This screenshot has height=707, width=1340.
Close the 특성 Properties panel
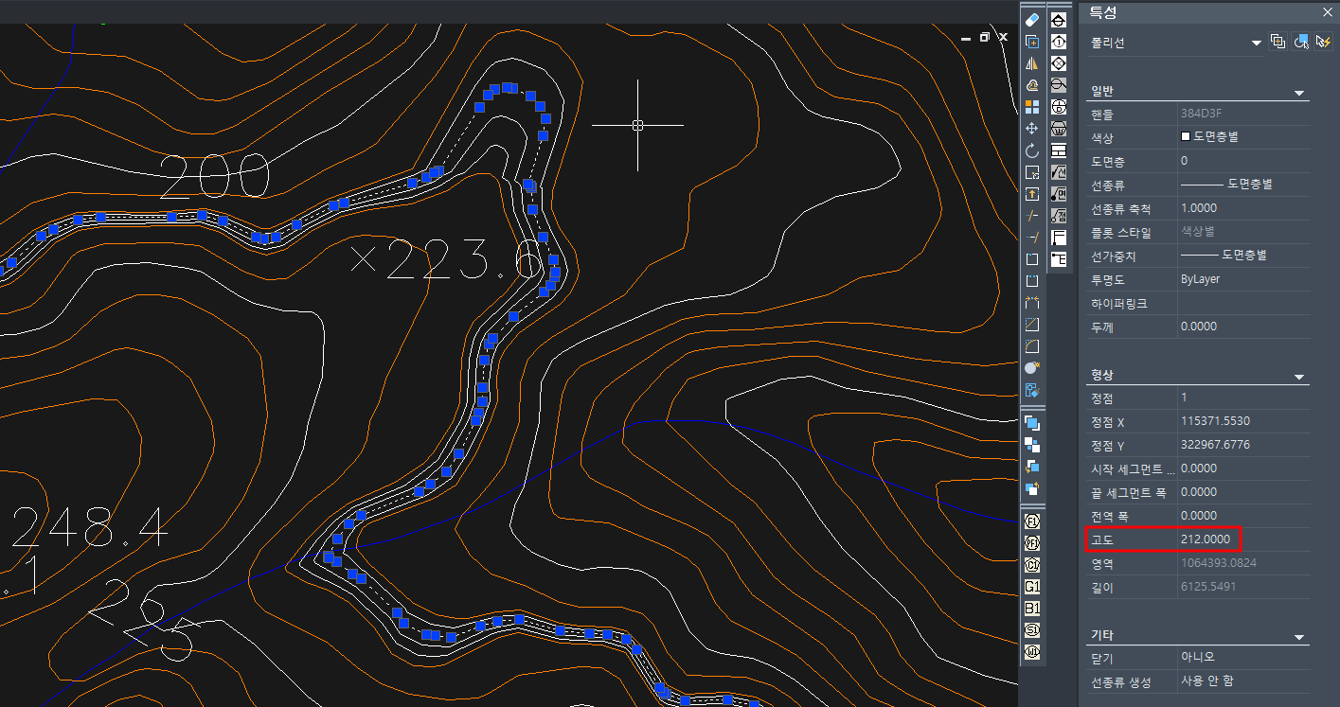click(x=1327, y=12)
